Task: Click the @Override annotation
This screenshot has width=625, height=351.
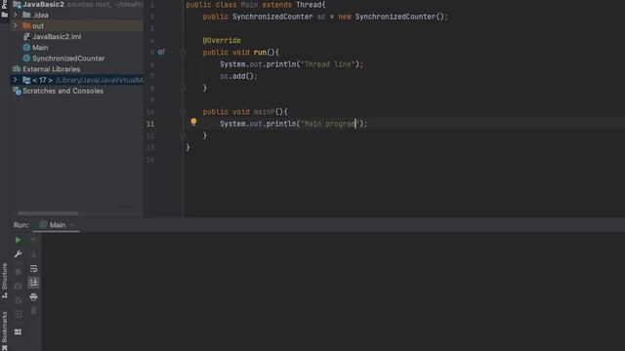Action: tap(222, 41)
